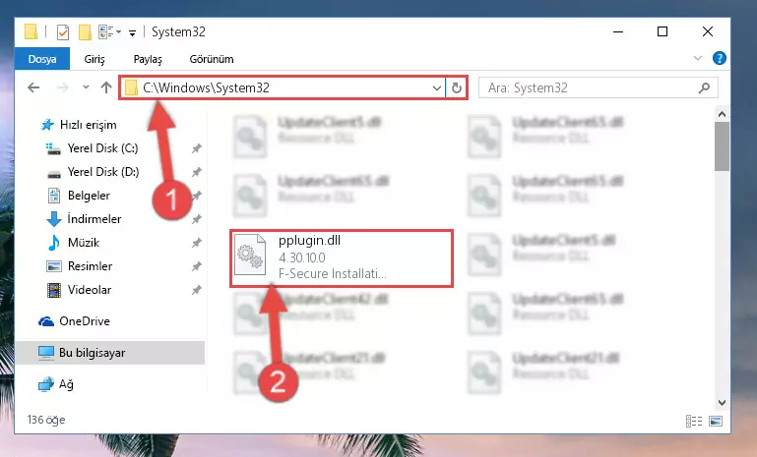The width and height of the screenshot is (757, 457).
Task: Expand the address bar history dropdown
Action: (436, 87)
